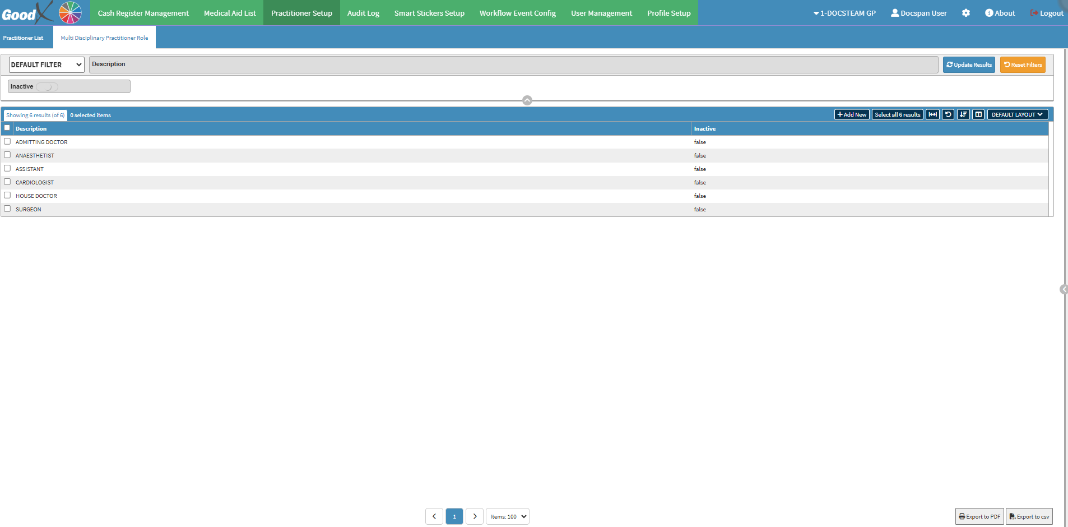Open the Items per page dropdown
The image size is (1068, 527).
tap(508, 516)
